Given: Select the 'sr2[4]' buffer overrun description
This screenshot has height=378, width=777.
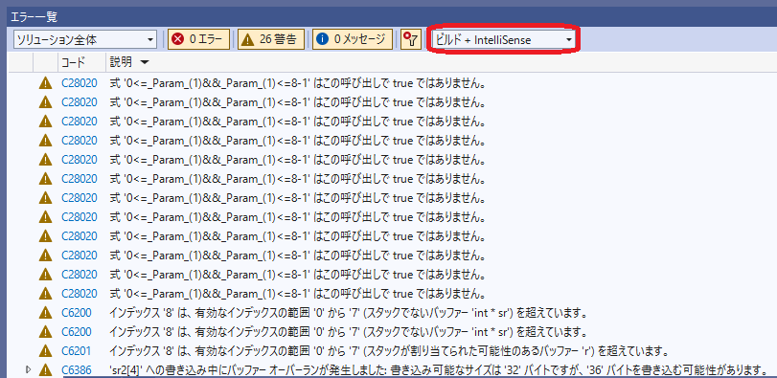Looking at the screenshot, I should 439,369.
